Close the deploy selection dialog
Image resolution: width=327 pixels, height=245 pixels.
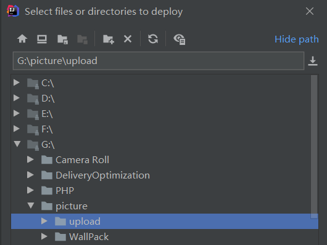coord(310,11)
